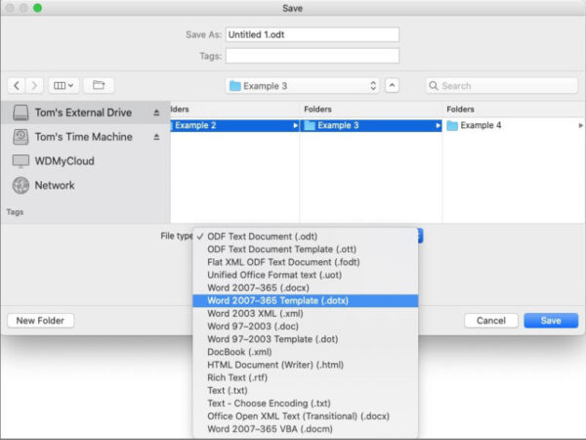Choose Word 97–2003 (.doc)
586x440 pixels.
click(306, 327)
